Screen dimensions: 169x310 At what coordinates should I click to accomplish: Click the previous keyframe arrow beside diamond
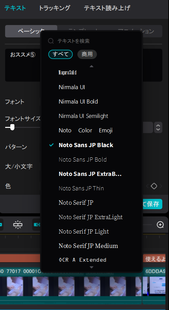click(x=147, y=186)
